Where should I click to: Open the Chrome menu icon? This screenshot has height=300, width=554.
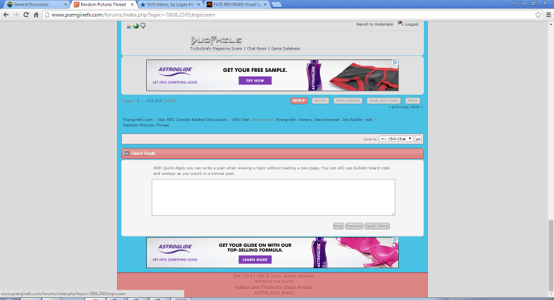point(548,14)
